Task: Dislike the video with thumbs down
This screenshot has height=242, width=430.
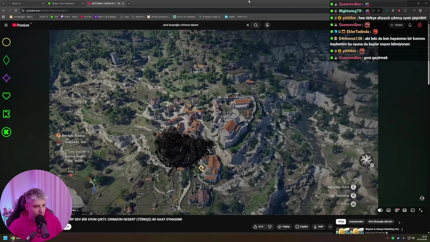Action: click(x=269, y=227)
